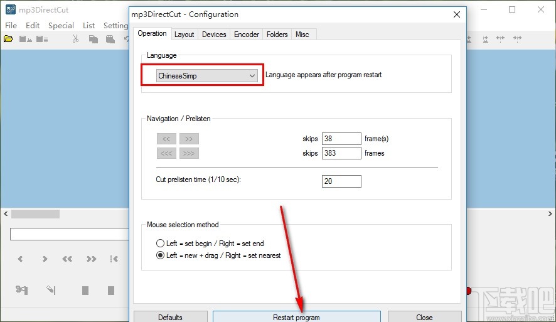This screenshot has height=322, width=556.
Task: Close the Configuration dialog with X
Action: [x=457, y=14]
